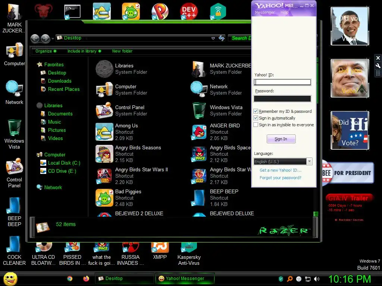Image resolution: width=382 pixels, height=286 pixels.
Task: Select the DEV C++ desktop shortcut icon
Action: click(189, 12)
